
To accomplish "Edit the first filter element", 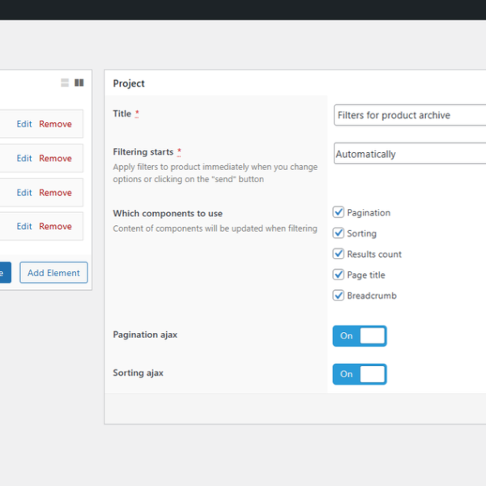I will pos(24,124).
